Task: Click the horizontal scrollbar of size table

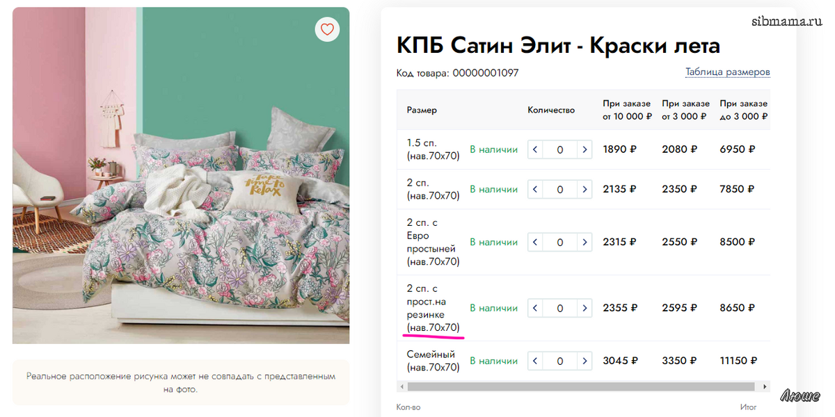Action: (x=581, y=386)
